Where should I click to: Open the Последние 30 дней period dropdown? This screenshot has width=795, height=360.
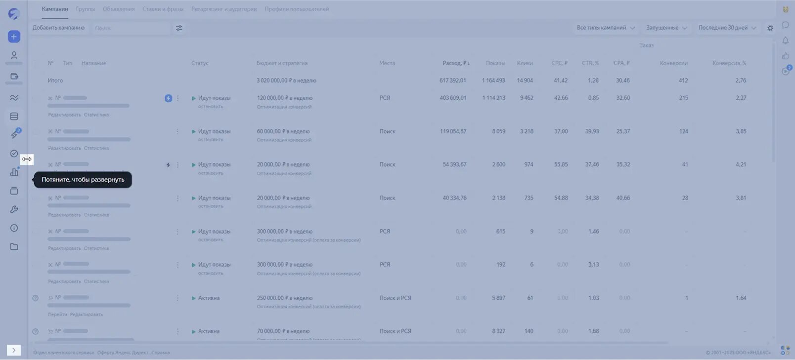(x=727, y=28)
